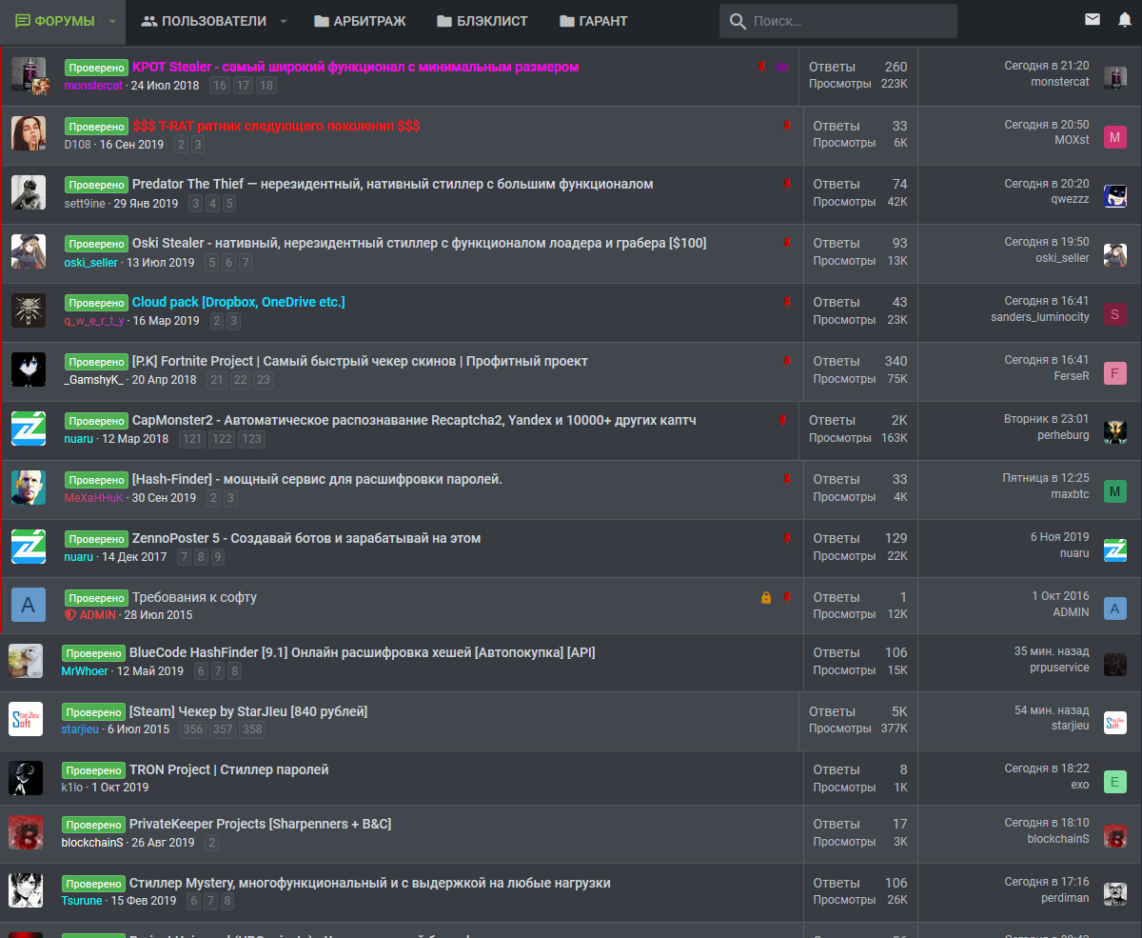
Task: Go to page 123 of CapMonster2 thread
Action: pos(251,439)
